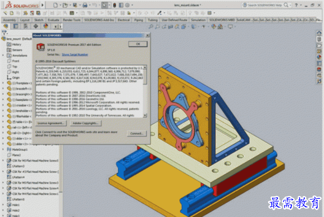Open the DisplayManager color ball tab icon
324x217 pixels.
click(x=46, y=26)
